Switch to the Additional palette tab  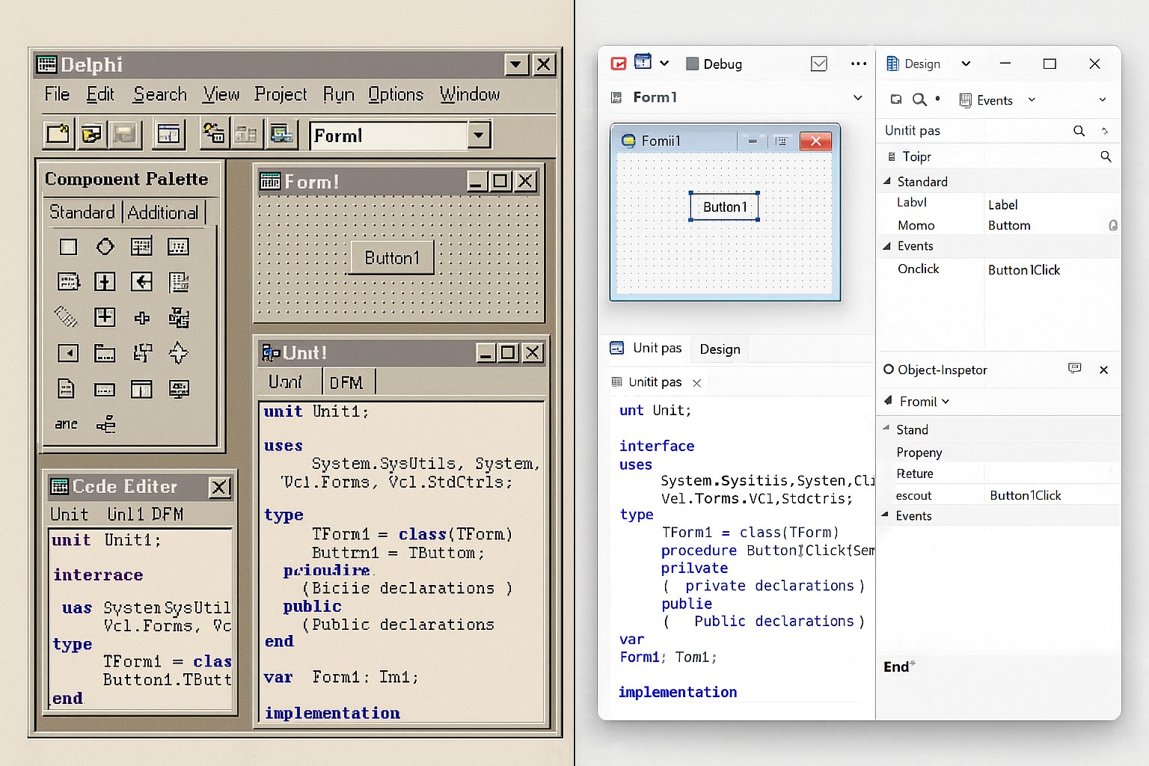(163, 212)
